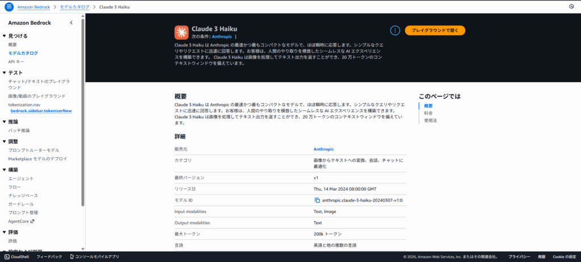Click the Output modalities row label
Viewport: 581px width, 262px height.
pyautogui.click(x=192, y=223)
